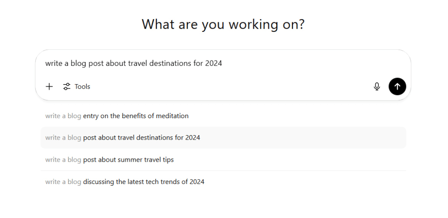Send the prompt with the black arrow button
Image resolution: width=448 pixels, height=218 pixels.
397,86
